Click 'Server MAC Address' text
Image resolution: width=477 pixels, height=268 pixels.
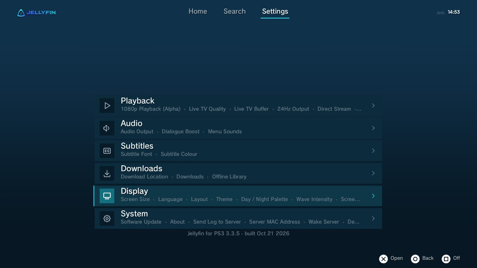coord(275,222)
